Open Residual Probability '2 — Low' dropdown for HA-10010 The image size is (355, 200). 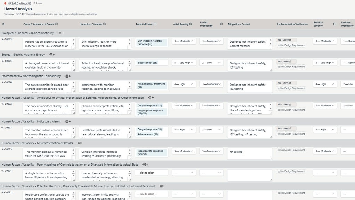coord(348,84)
